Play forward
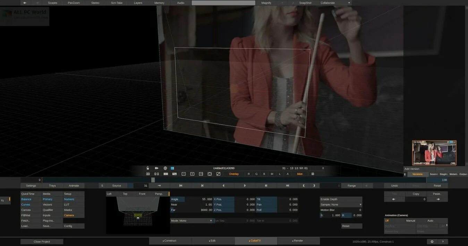The width and height of the screenshot is (468, 246). [245, 186]
